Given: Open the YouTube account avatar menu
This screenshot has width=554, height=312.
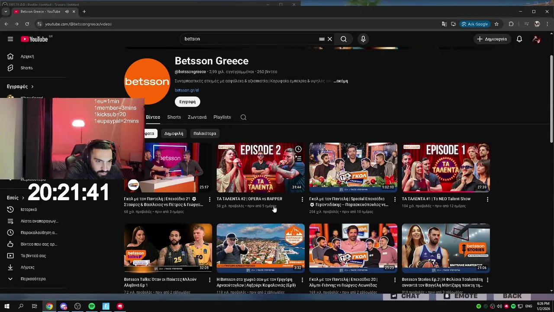Looking at the screenshot, I should pyautogui.click(x=536, y=39).
